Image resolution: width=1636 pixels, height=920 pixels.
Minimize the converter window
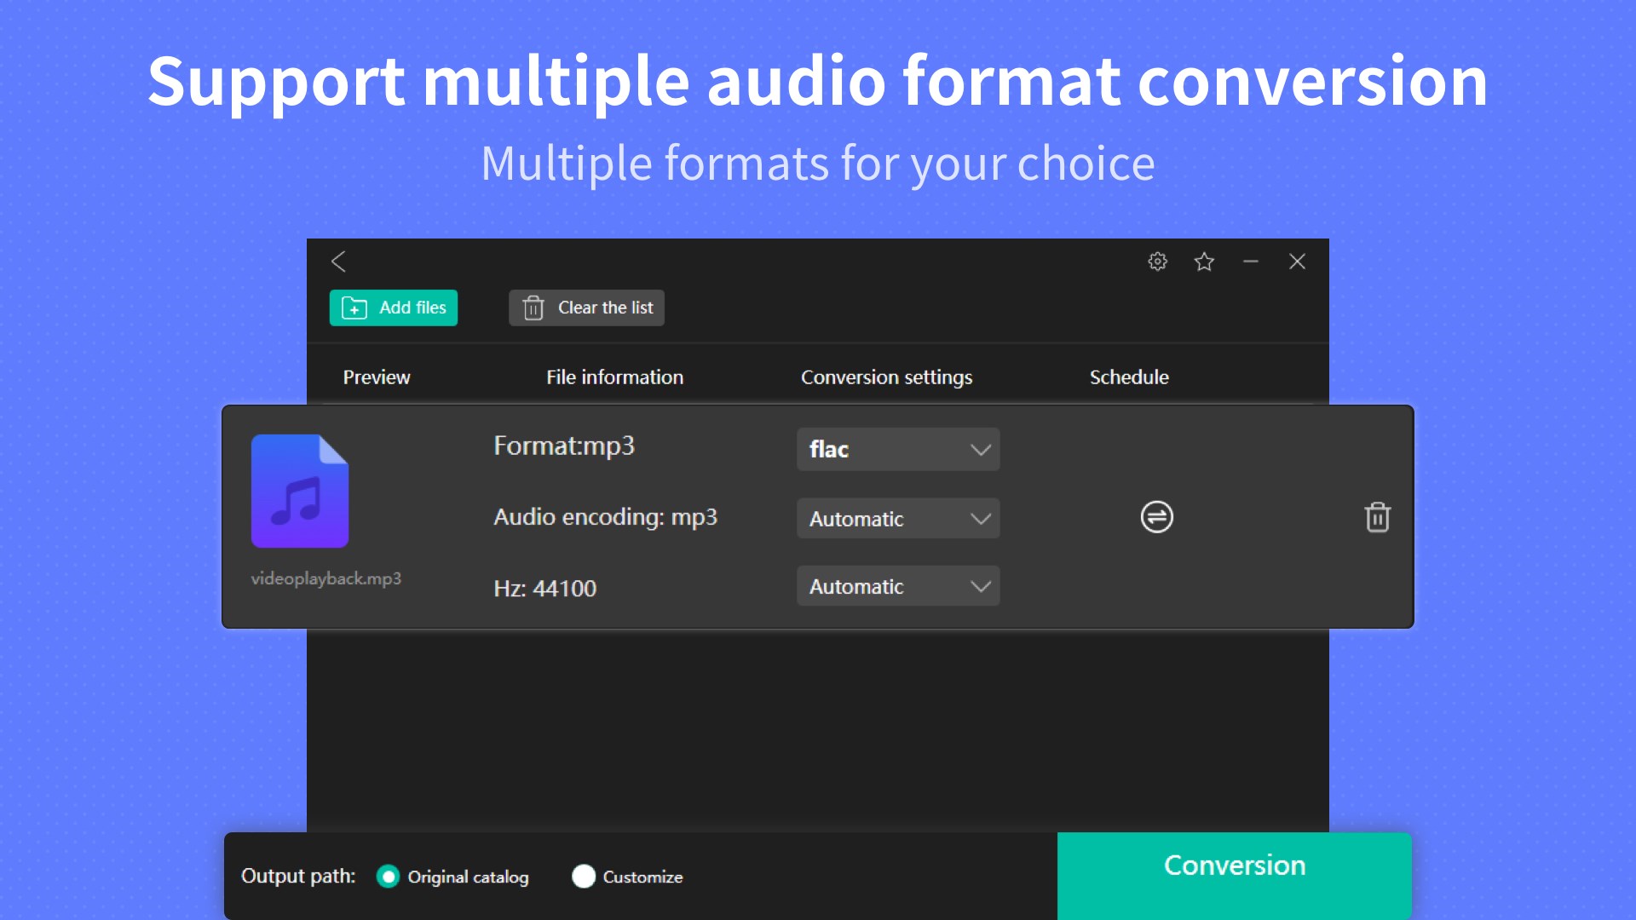coord(1251,262)
